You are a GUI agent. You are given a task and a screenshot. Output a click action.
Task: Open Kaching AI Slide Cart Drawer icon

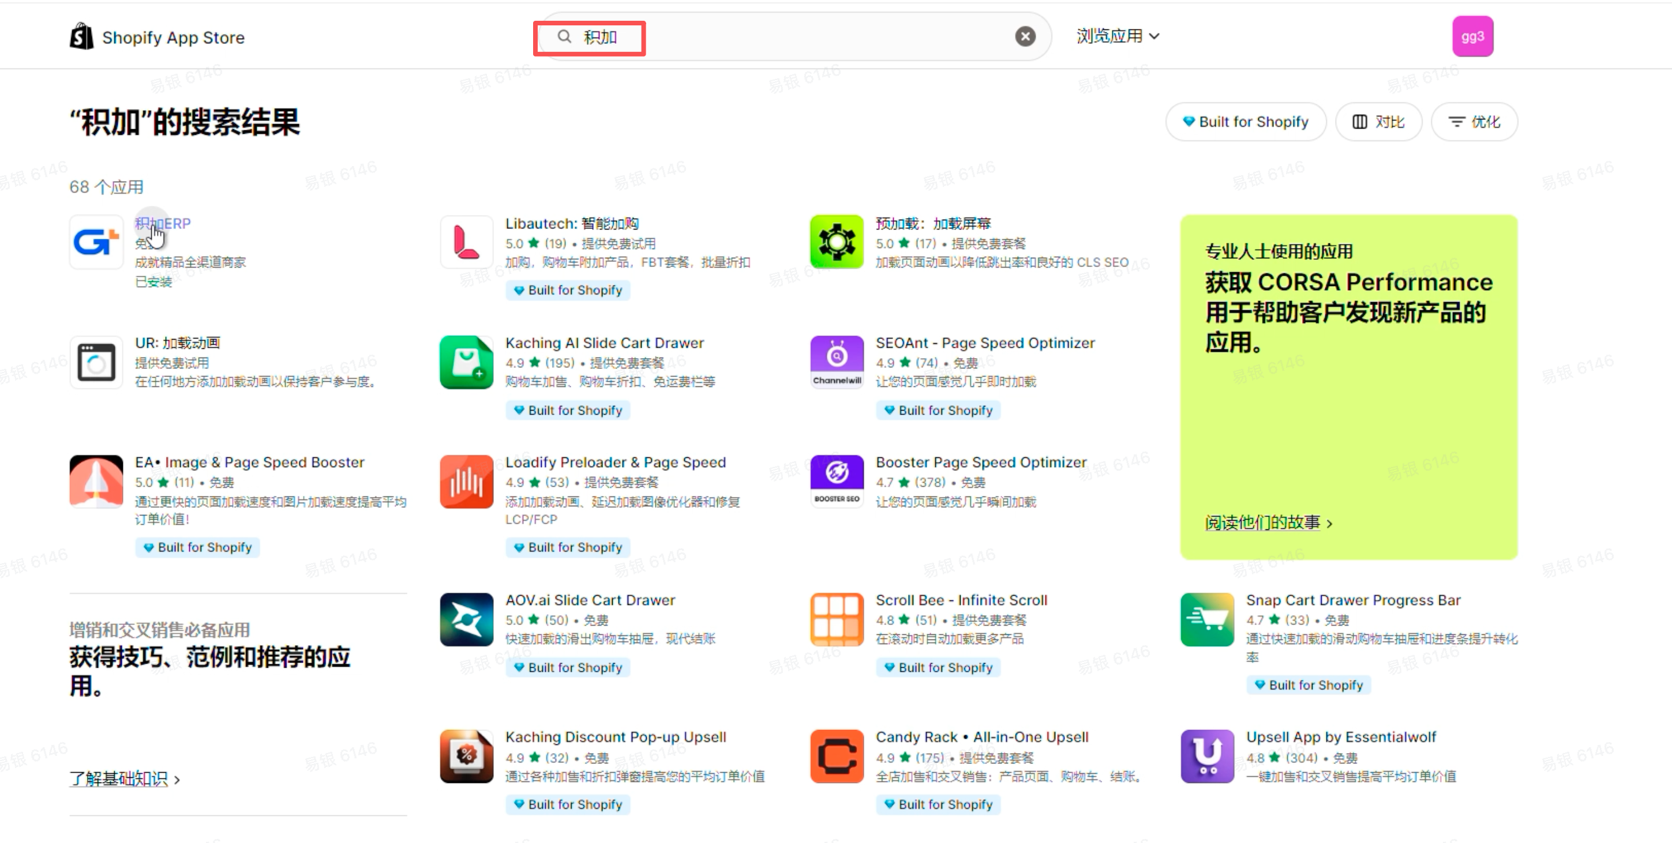tap(466, 362)
